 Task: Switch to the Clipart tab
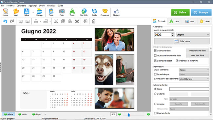(205, 21)
